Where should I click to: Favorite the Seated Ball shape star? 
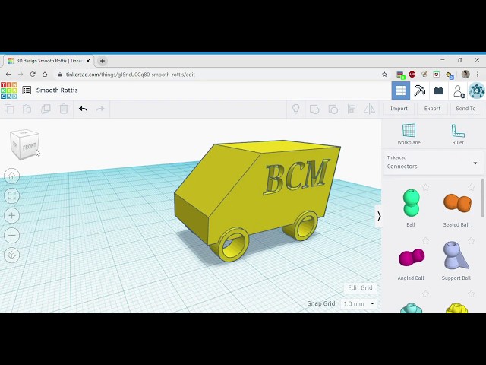(471, 187)
